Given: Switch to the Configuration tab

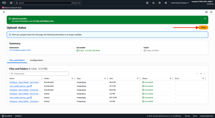Looking at the screenshot, I should [36, 60].
